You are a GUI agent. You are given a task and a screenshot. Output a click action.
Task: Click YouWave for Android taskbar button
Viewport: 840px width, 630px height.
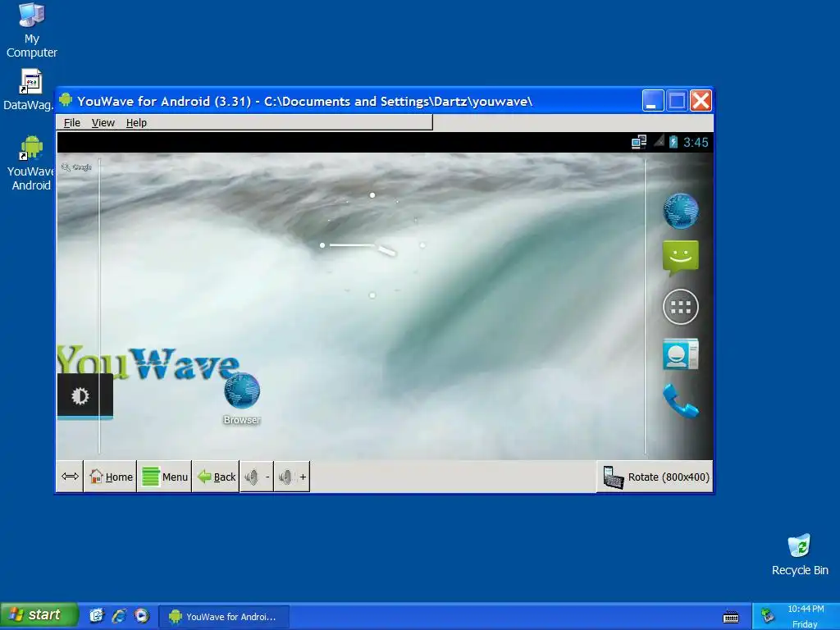224,617
